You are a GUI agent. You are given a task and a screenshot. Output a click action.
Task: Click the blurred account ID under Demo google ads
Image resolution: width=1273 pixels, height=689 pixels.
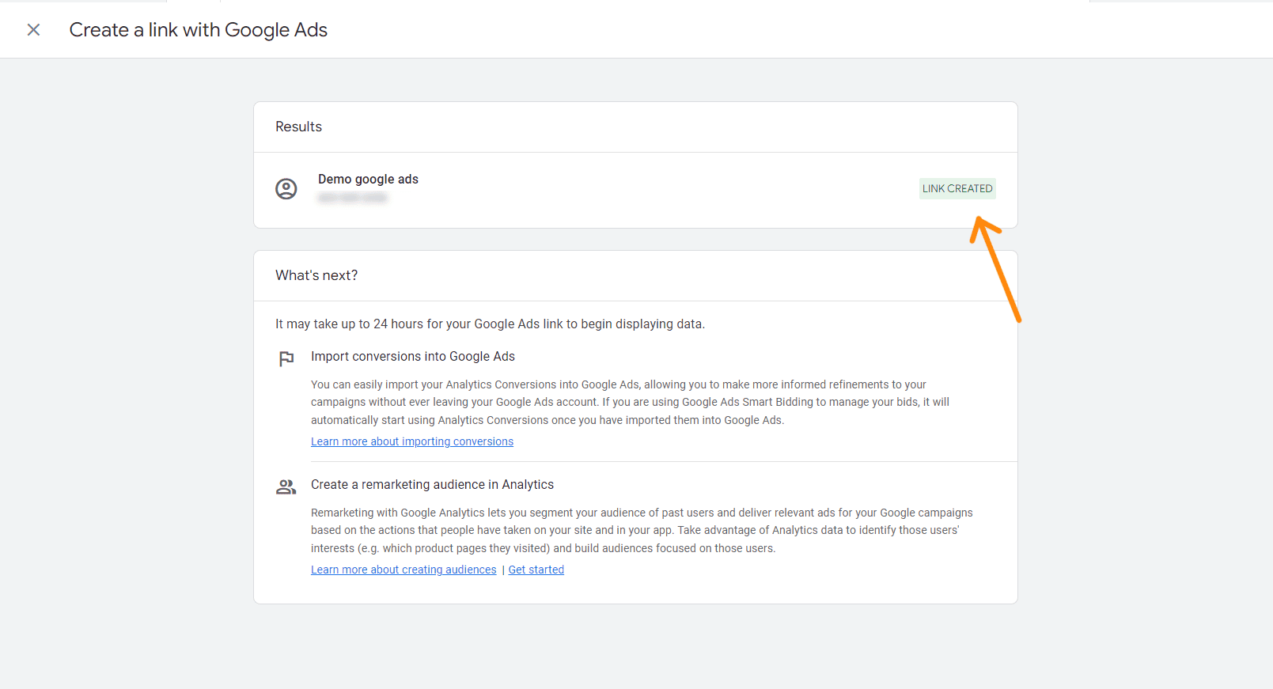coord(353,198)
